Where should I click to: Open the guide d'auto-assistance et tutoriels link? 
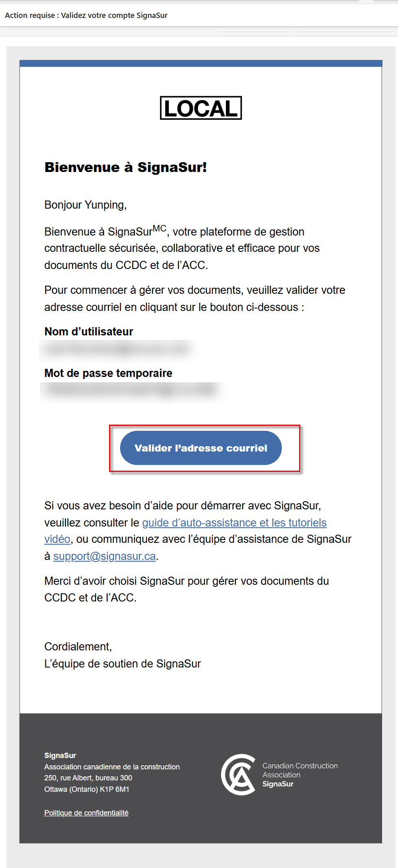point(234,522)
